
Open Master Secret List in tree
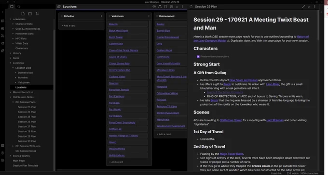click(x=23, y=92)
